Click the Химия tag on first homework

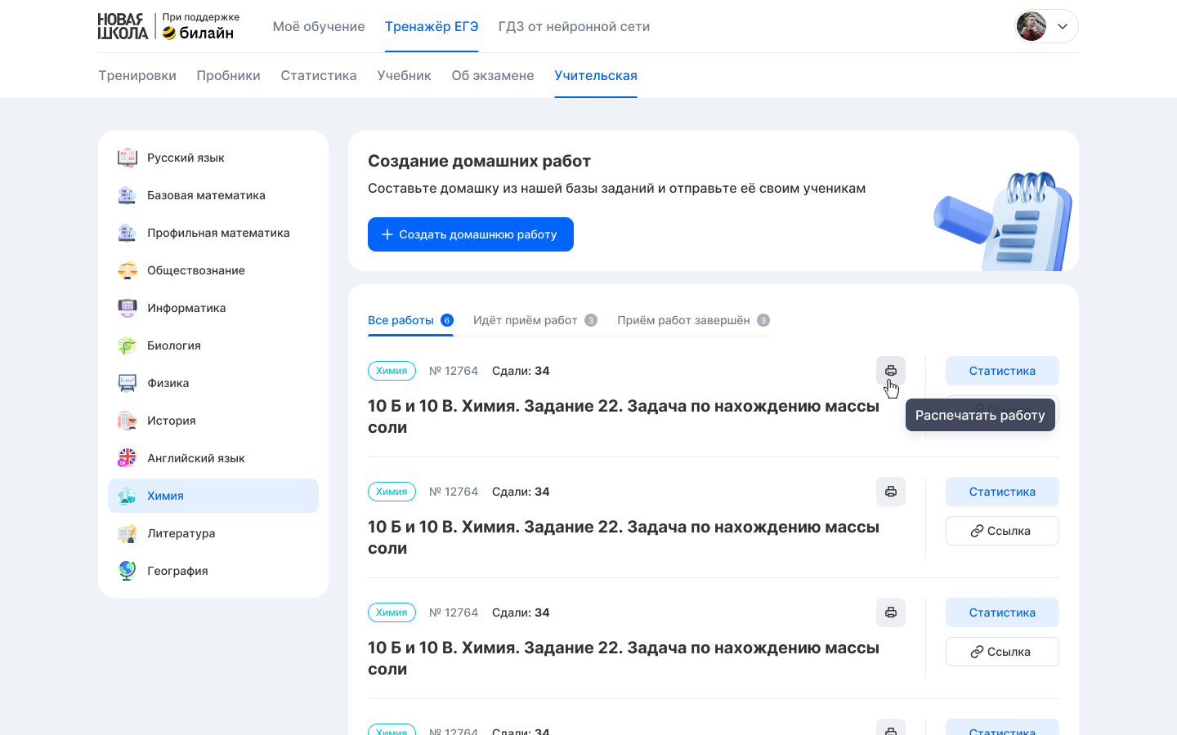[x=392, y=371]
